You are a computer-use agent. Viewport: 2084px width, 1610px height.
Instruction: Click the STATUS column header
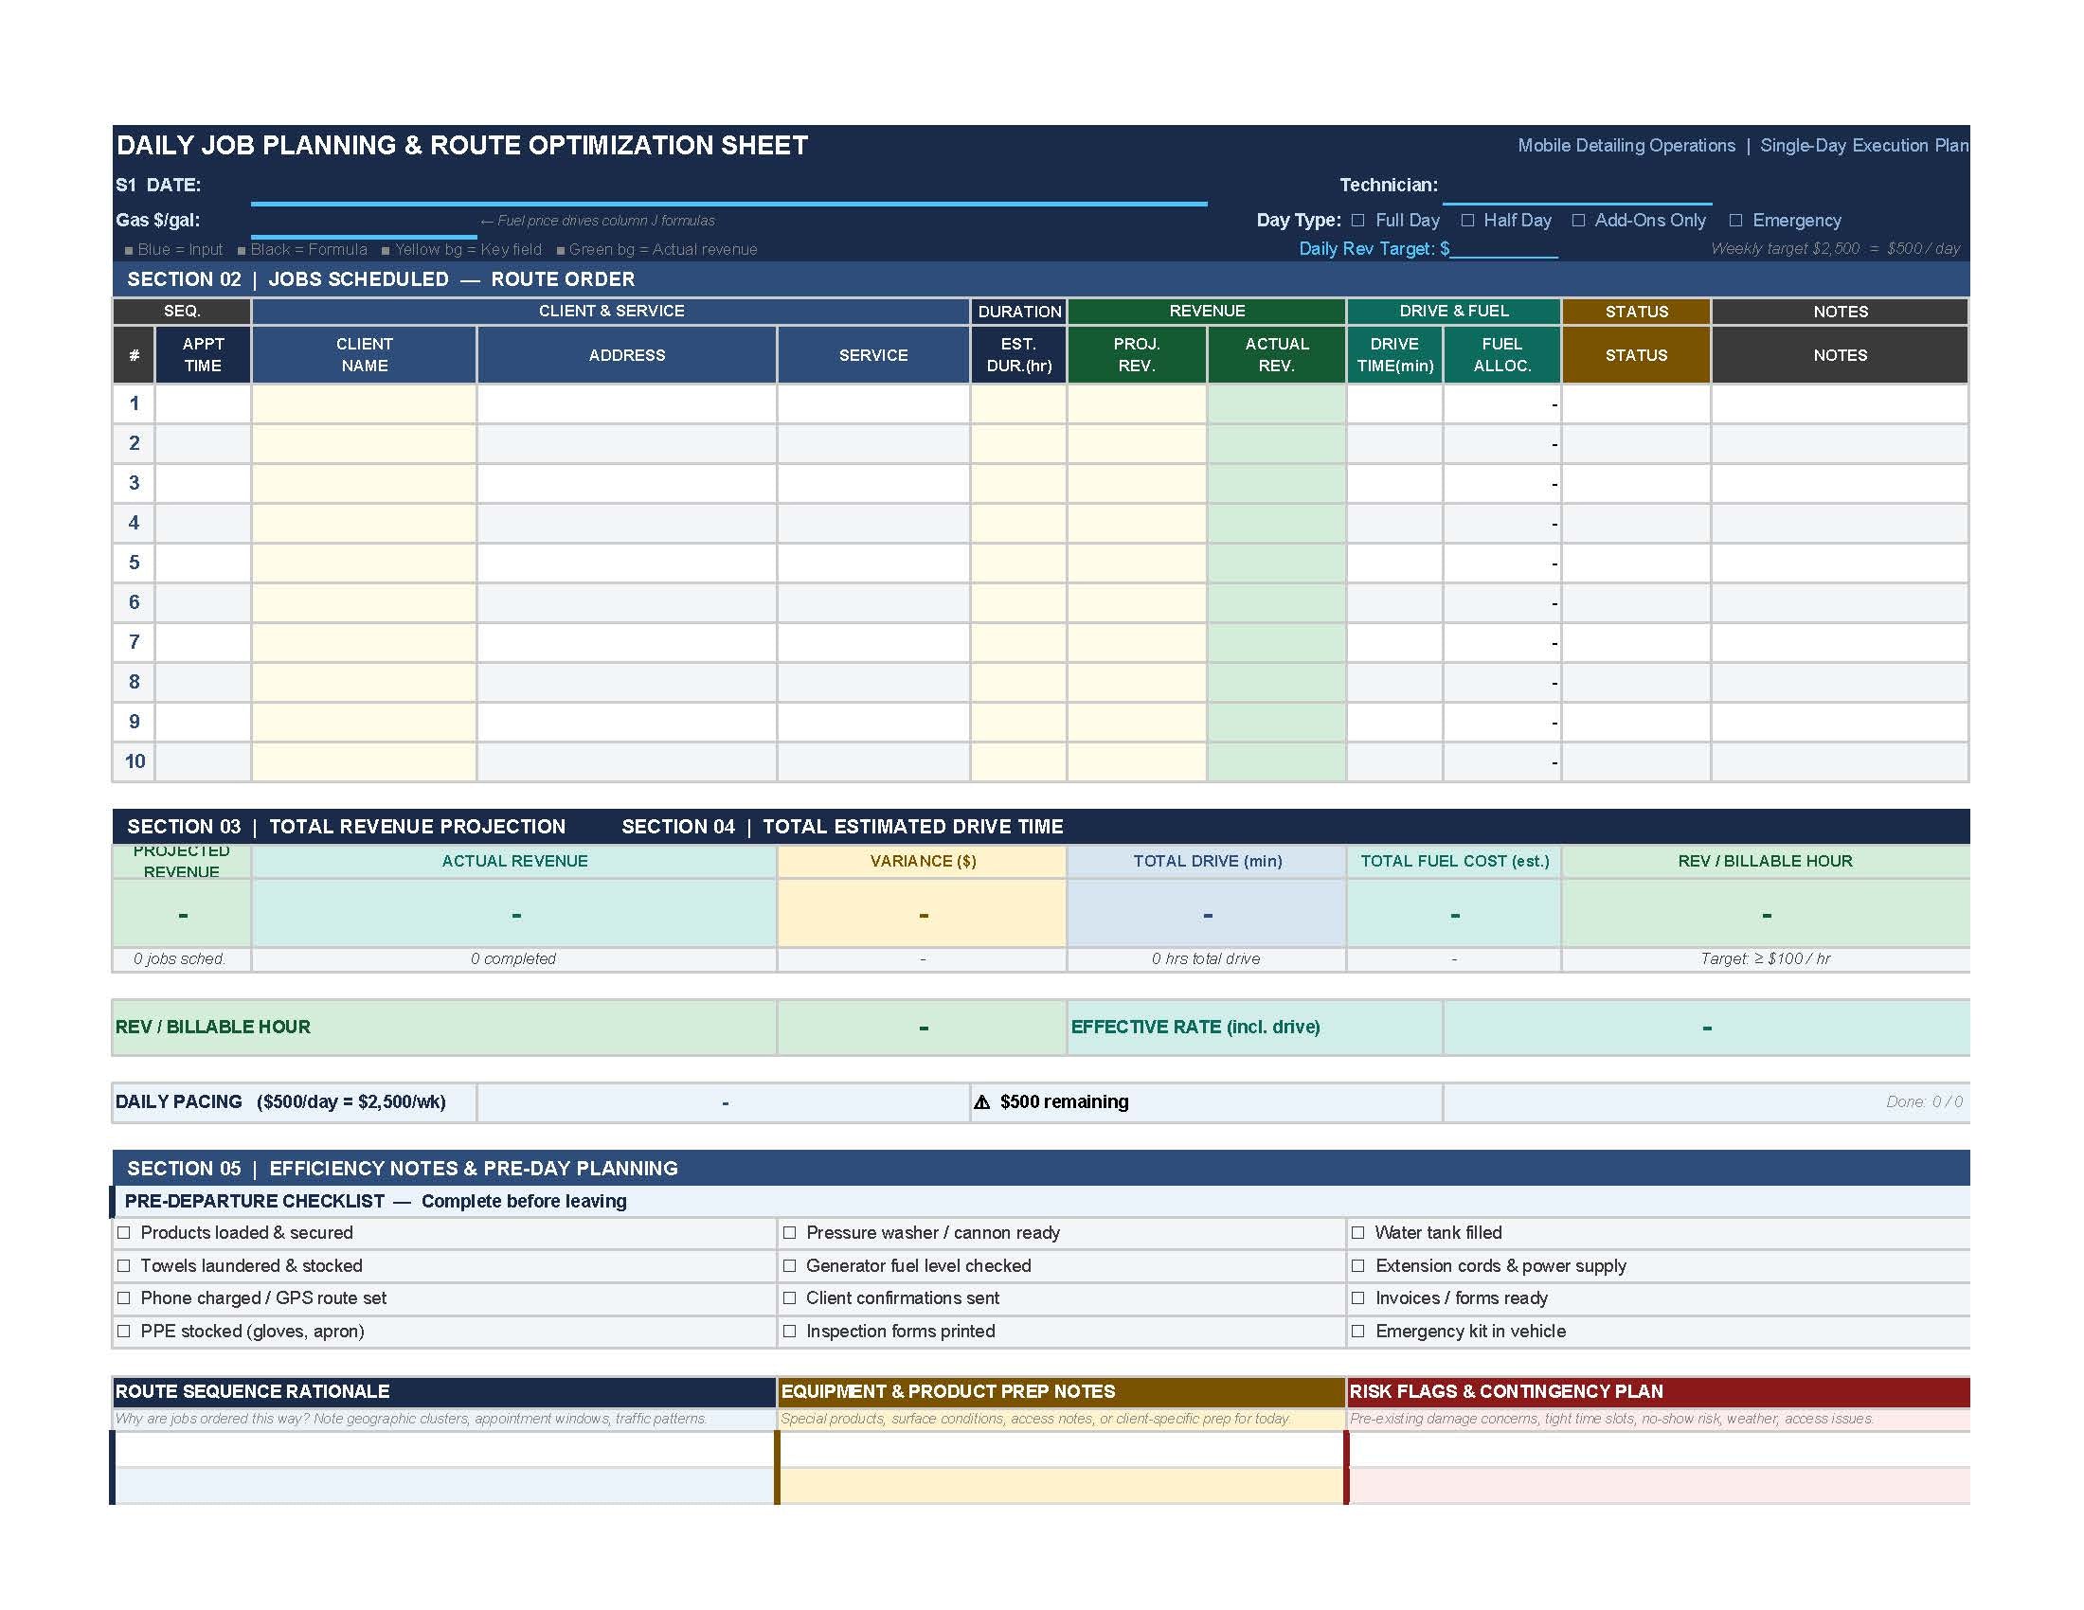coord(1636,355)
